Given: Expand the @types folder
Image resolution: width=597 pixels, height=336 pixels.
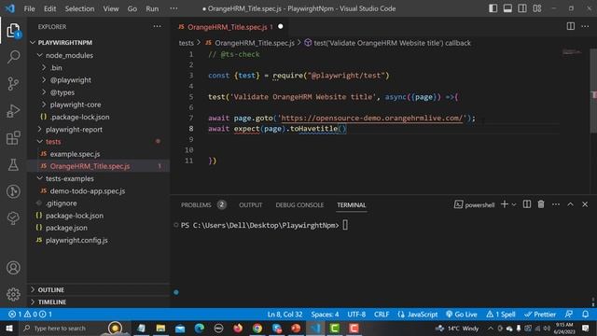Looking at the screenshot, I should pyautogui.click(x=44, y=92).
